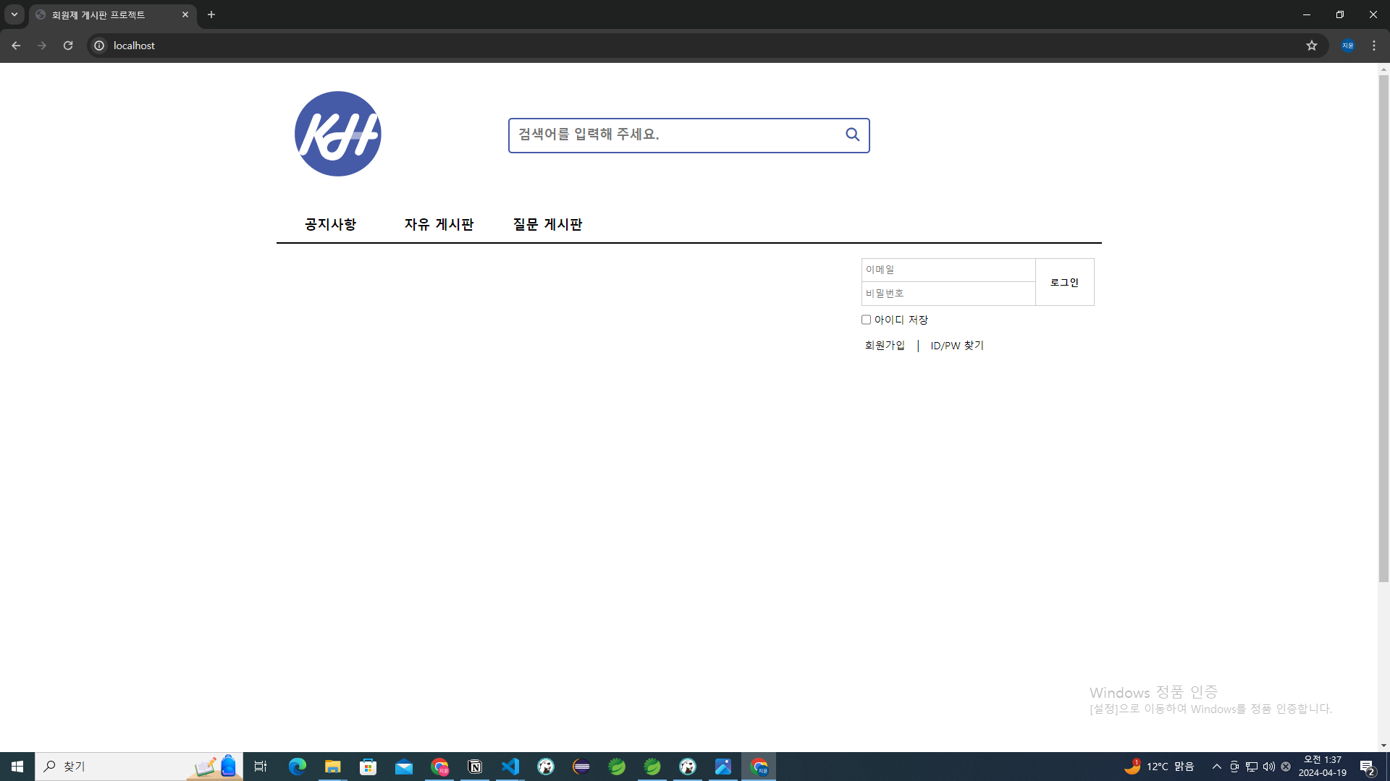Click the site information icon

point(99,46)
